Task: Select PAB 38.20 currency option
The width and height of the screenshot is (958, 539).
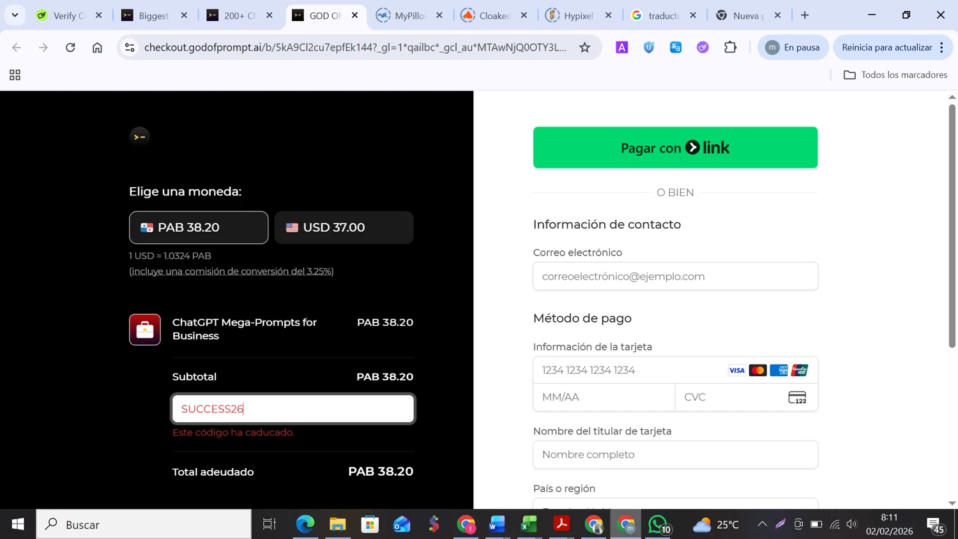Action: (x=199, y=227)
